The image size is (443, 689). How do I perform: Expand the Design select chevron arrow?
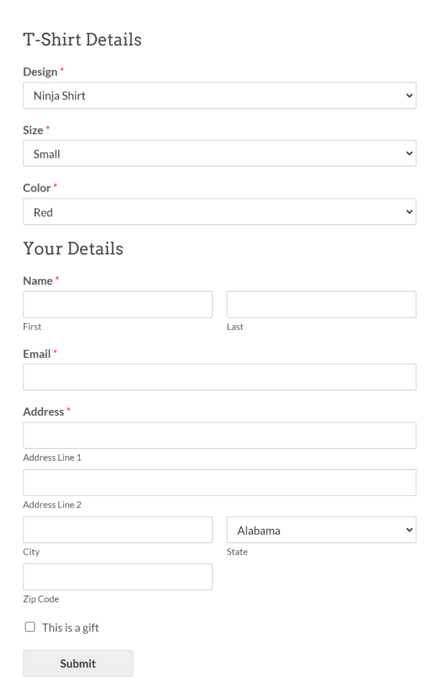coord(409,96)
